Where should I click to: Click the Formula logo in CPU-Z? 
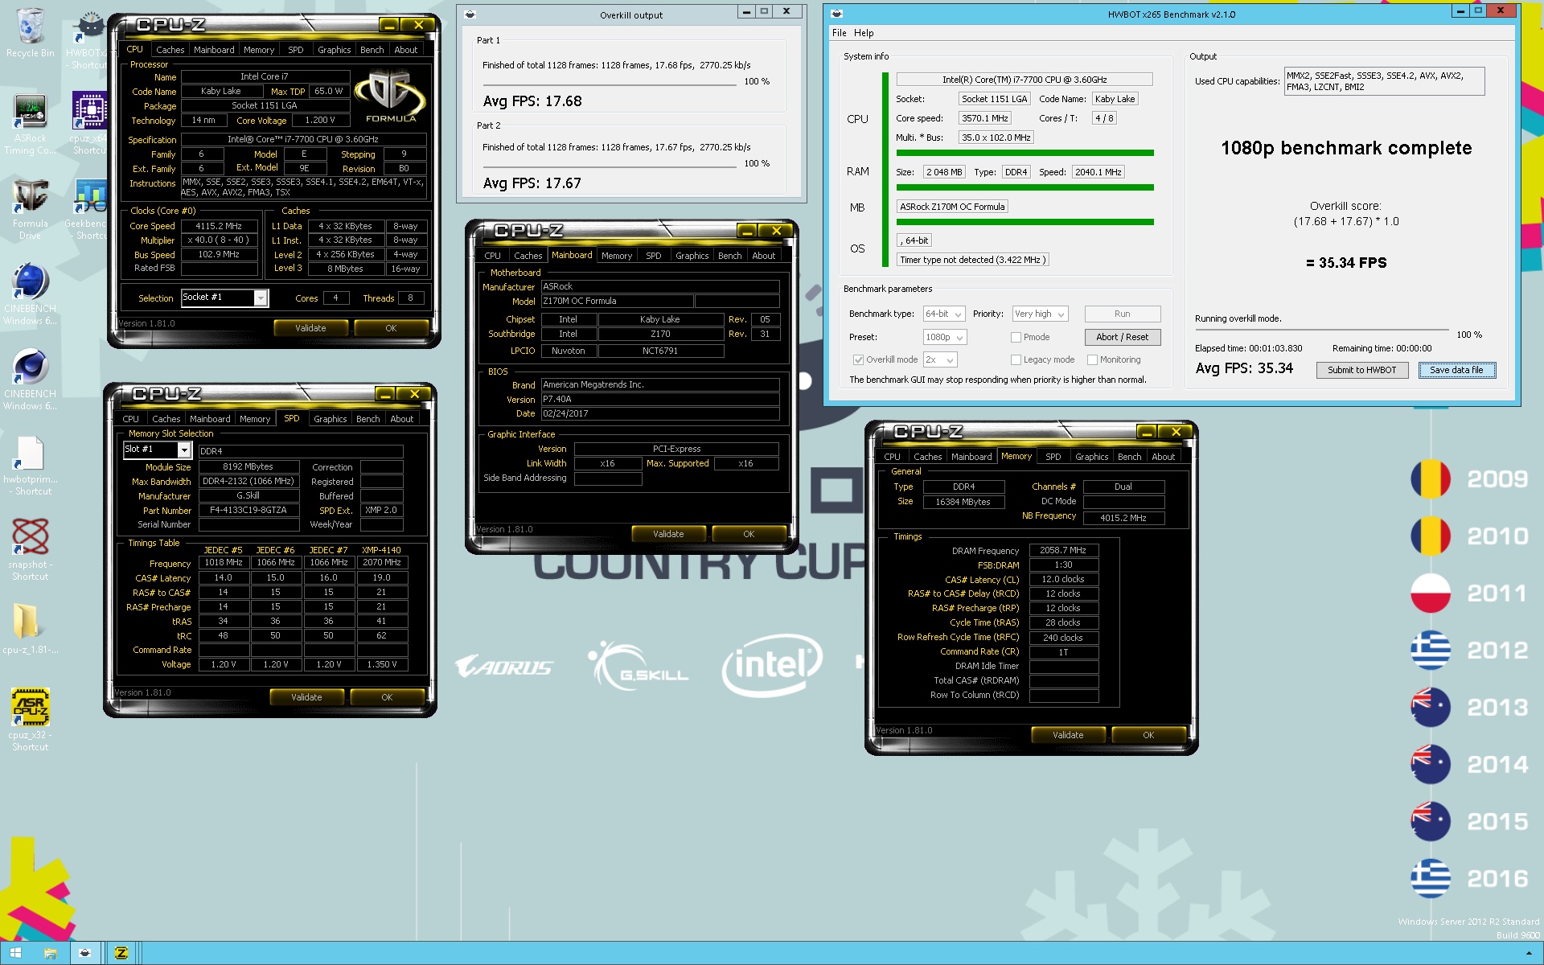390,96
